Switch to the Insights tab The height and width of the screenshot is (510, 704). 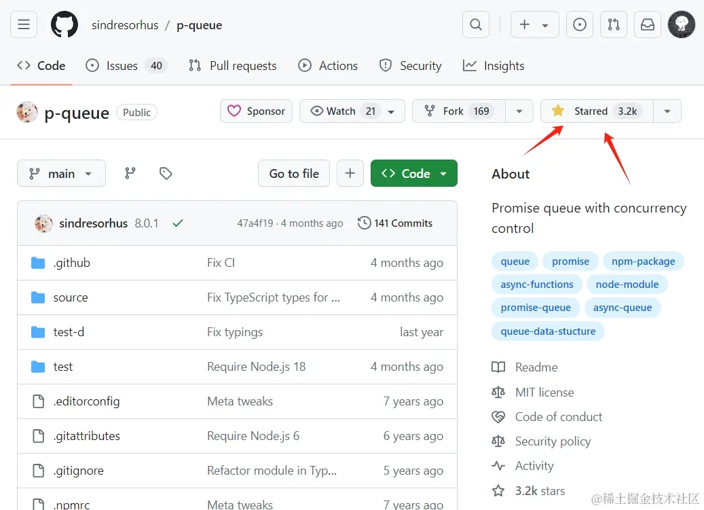pos(494,66)
